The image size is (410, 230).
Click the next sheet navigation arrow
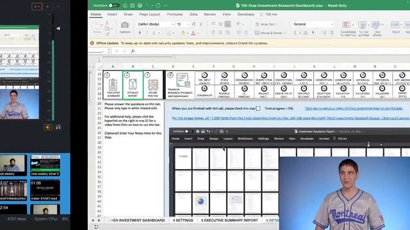[x=99, y=220]
